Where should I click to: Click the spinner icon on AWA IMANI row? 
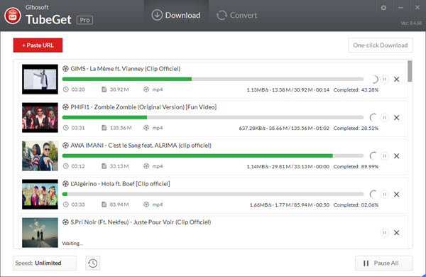(x=374, y=156)
